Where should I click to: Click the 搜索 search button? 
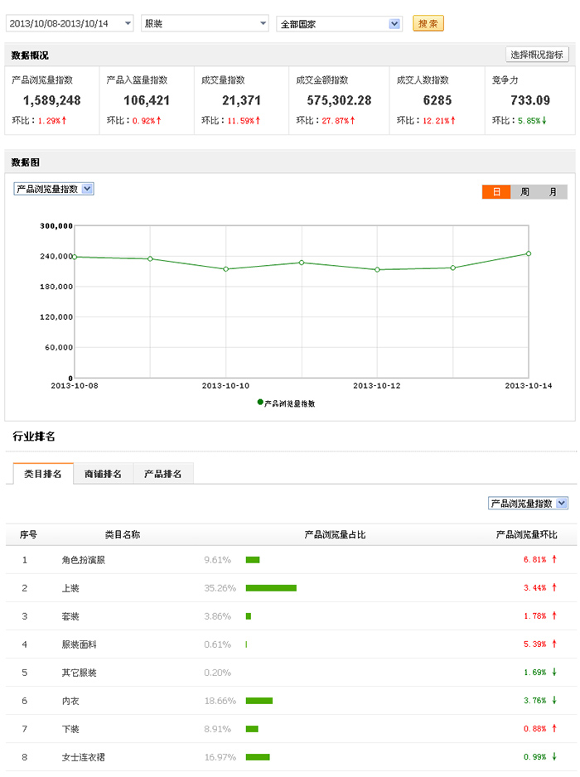coord(428,24)
